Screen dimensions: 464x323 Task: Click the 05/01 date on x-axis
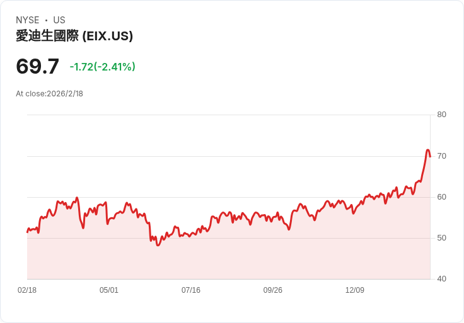pyautogui.click(x=109, y=290)
